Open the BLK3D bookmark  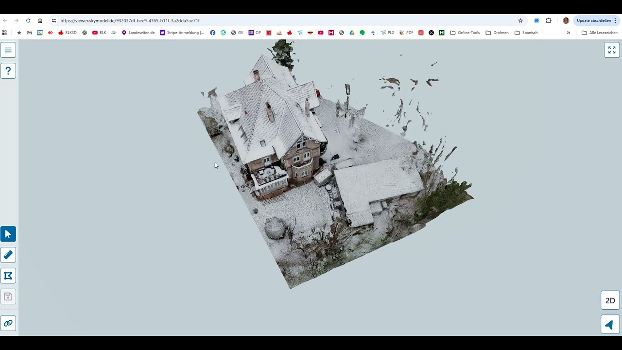point(67,33)
